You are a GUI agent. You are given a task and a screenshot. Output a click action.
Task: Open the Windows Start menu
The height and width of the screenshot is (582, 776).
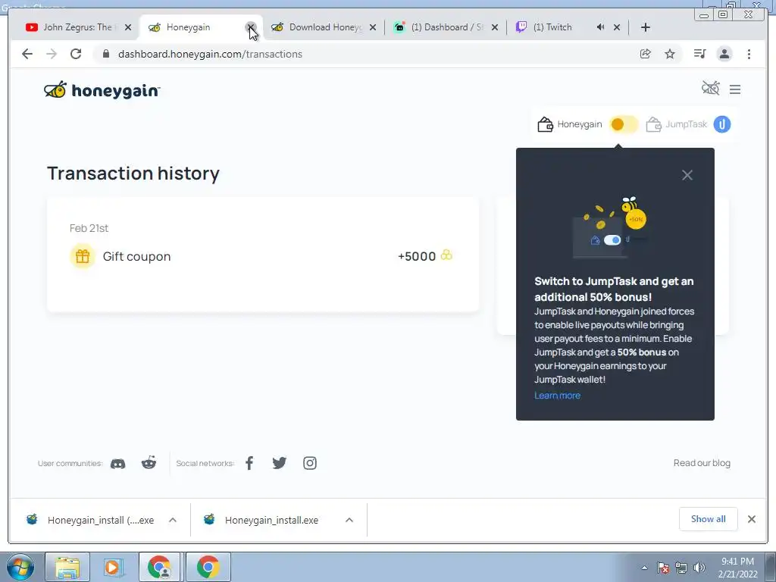(x=20, y=567)
